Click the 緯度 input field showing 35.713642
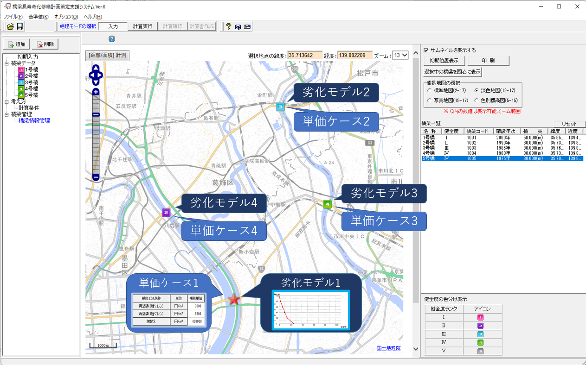This screenshot has height=365, width=586. click(x=305, y=55)
